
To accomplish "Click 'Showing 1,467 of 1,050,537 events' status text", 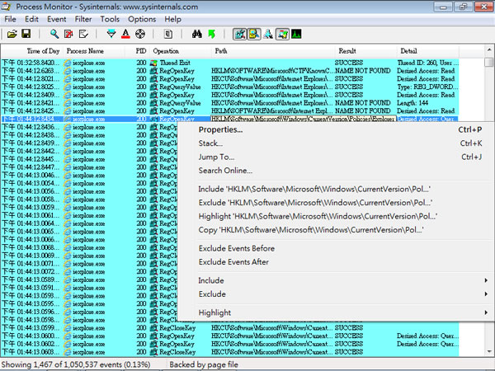I will [x=76, y=364].
